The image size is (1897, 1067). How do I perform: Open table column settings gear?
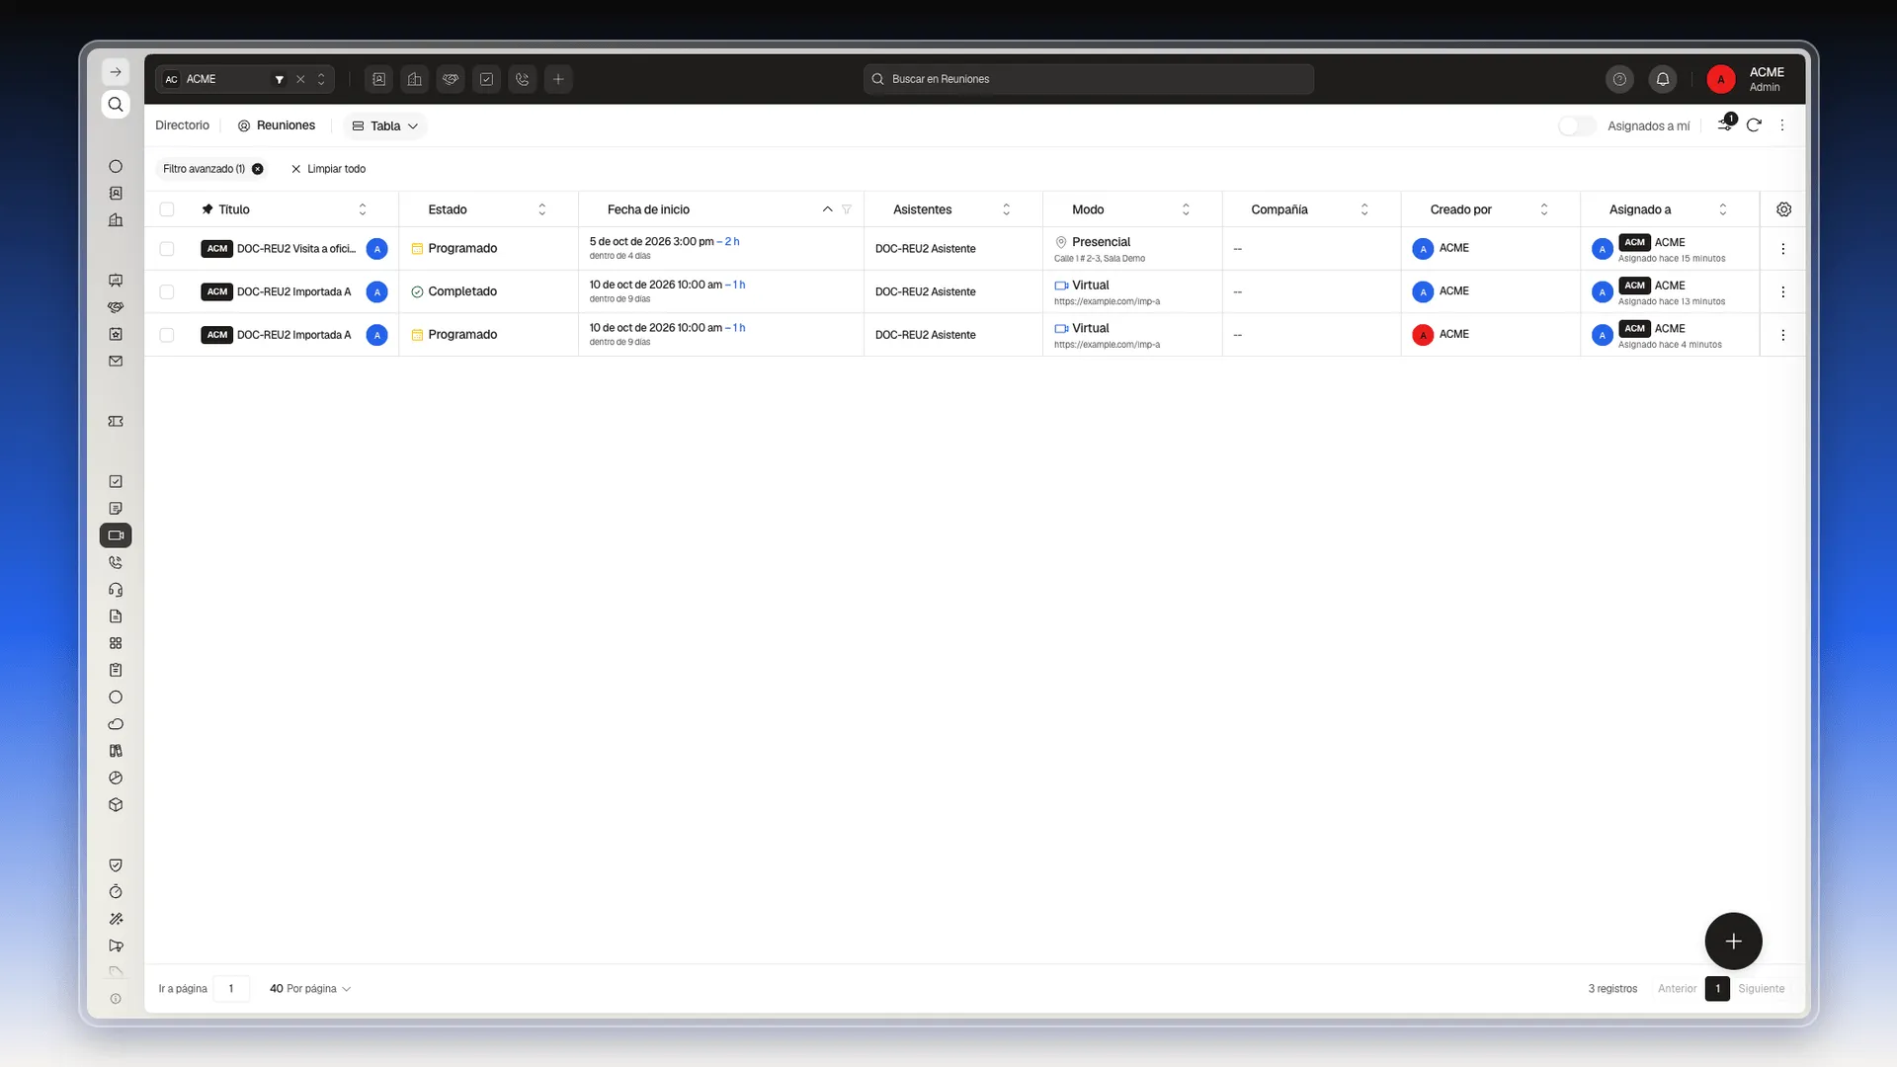(1783, 209)
